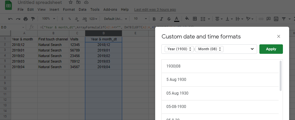
Task: Open text rotation options
Action: click(250, 19)
